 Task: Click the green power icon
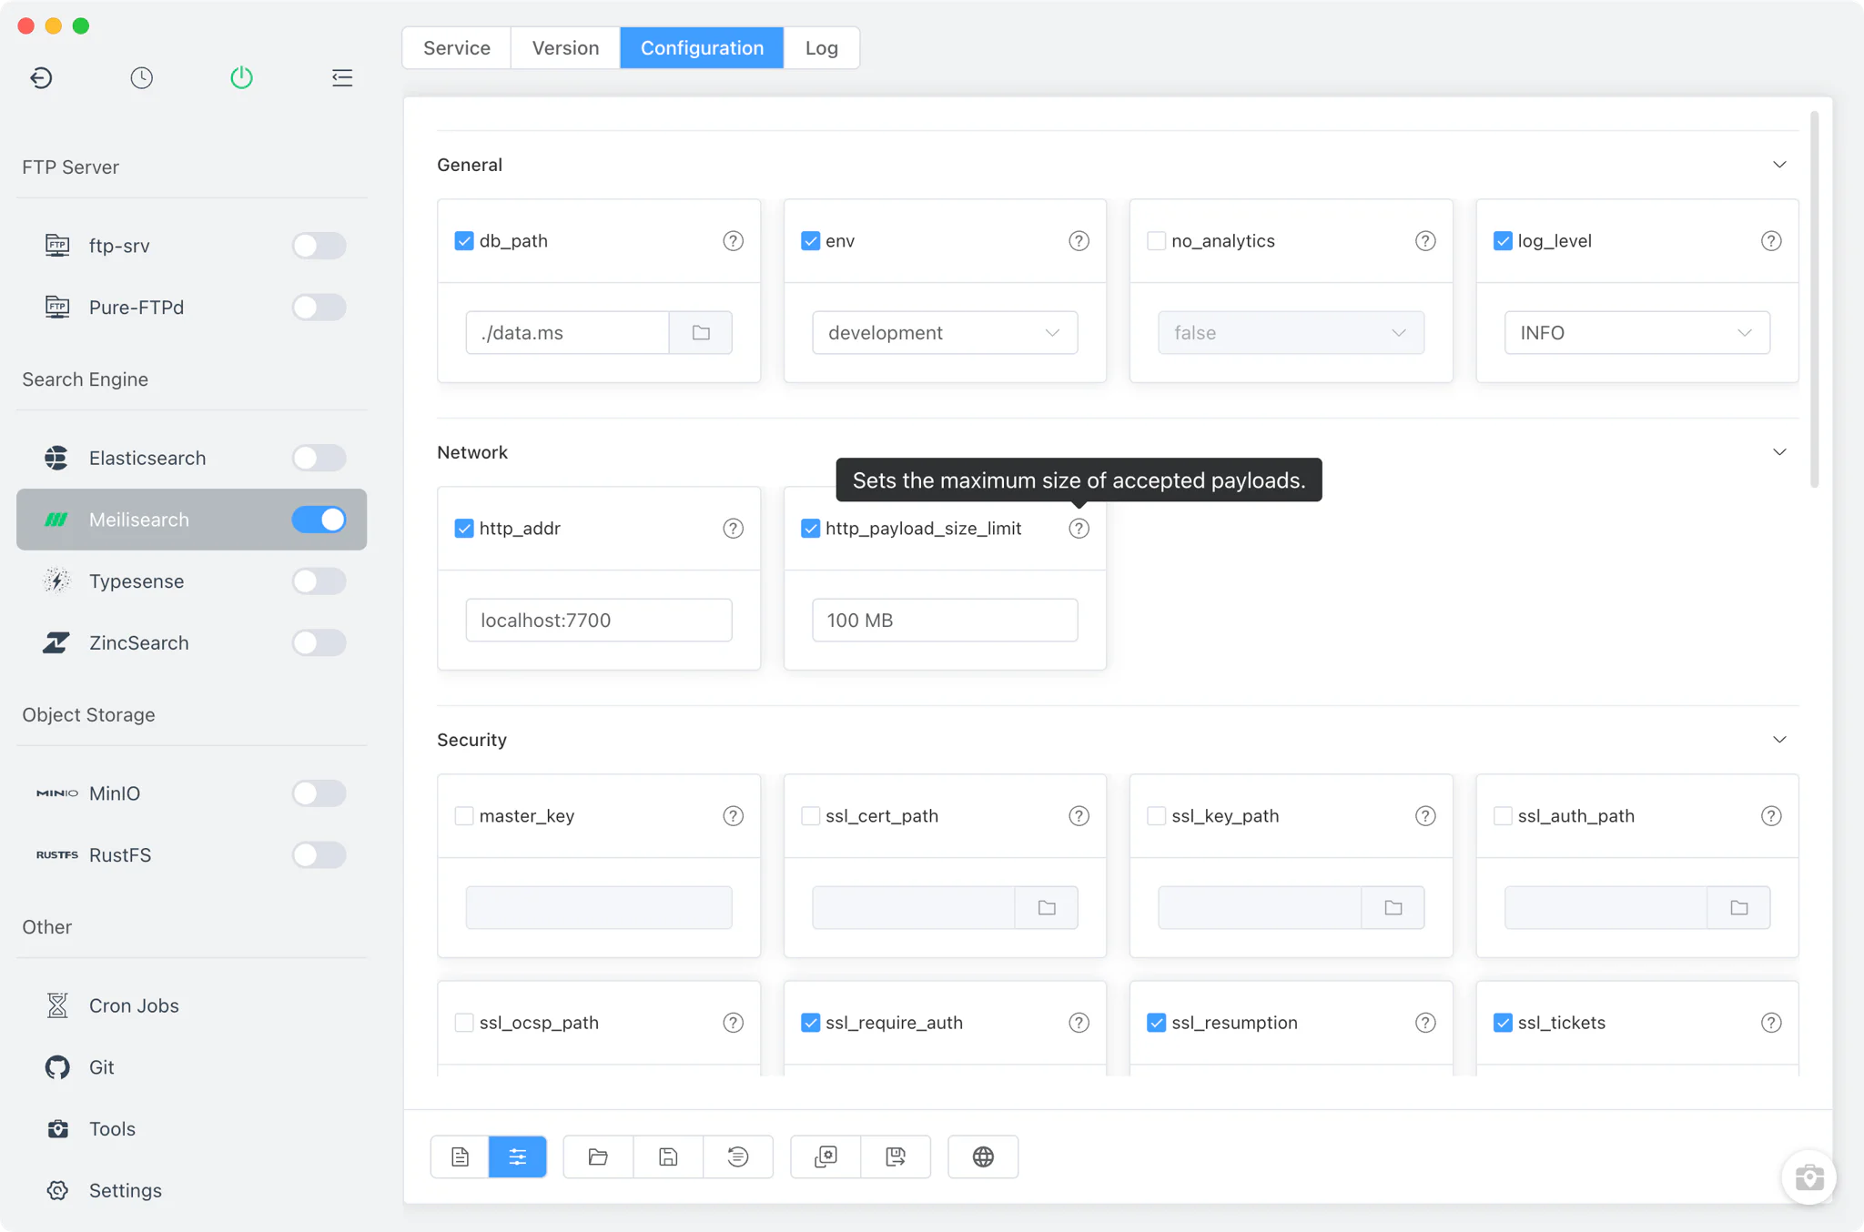point(241,77)
